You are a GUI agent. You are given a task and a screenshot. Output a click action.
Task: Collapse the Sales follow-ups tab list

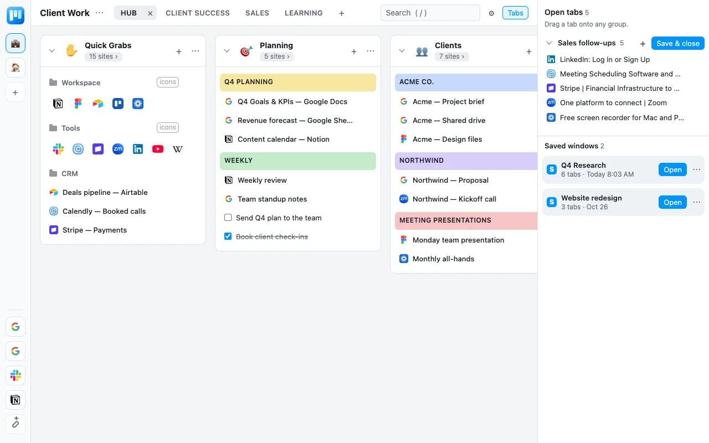549,43
